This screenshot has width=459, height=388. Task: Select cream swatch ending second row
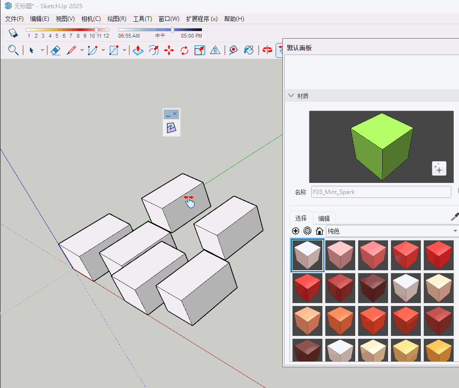click(x=439, y=288)
